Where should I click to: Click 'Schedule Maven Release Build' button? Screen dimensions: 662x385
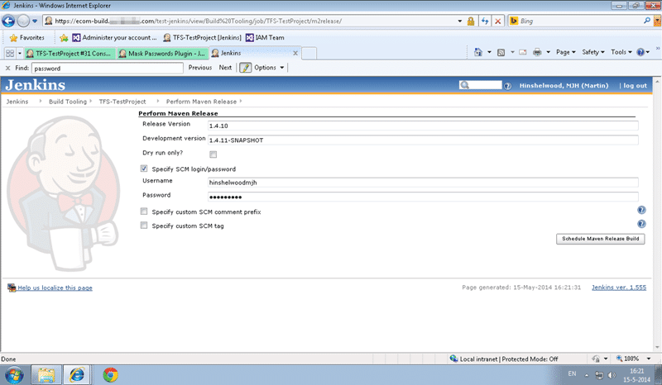[x=601, y=239]
